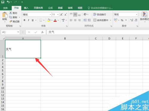The height and width of the screenshot is (111, 149).
Task: Open the 剪贴板 dialog launcher
Action: click(20, 26)
